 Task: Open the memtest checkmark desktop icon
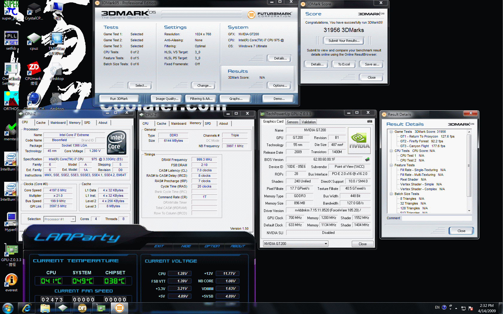[x=11, y=132]
